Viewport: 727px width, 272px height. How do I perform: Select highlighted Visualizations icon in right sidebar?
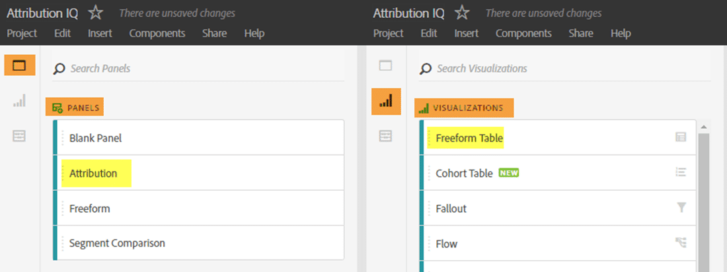[x=386, y=101]
